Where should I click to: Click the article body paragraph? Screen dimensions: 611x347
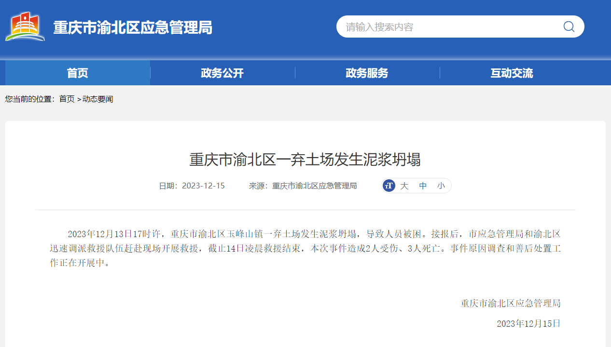click(x=305, y=249)
